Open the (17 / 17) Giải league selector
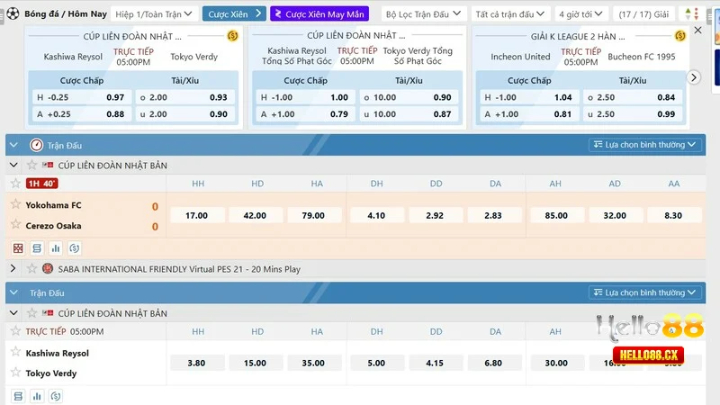This screenshot has height=405, width=720. tap(643, 14)
